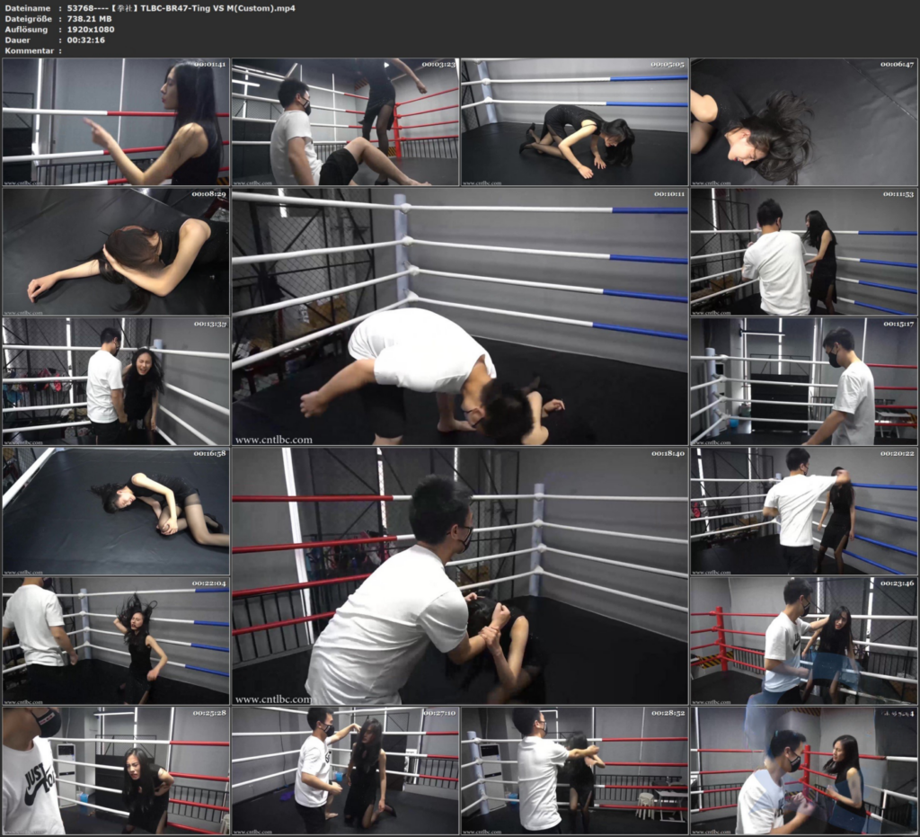Click the large frame stamped 00:18:40
Viewport: 920px width, 837px height.
[460, 575]
